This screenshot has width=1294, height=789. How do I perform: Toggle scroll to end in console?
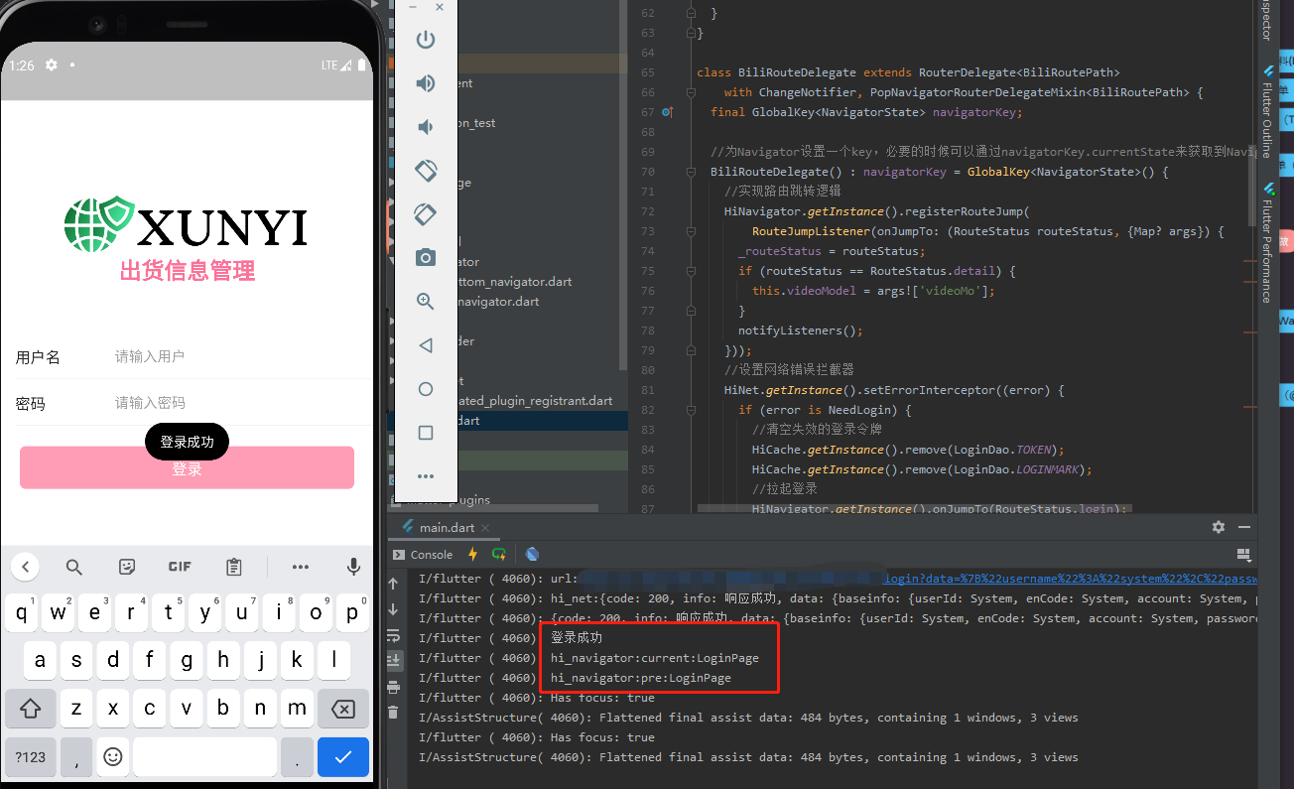393,660
